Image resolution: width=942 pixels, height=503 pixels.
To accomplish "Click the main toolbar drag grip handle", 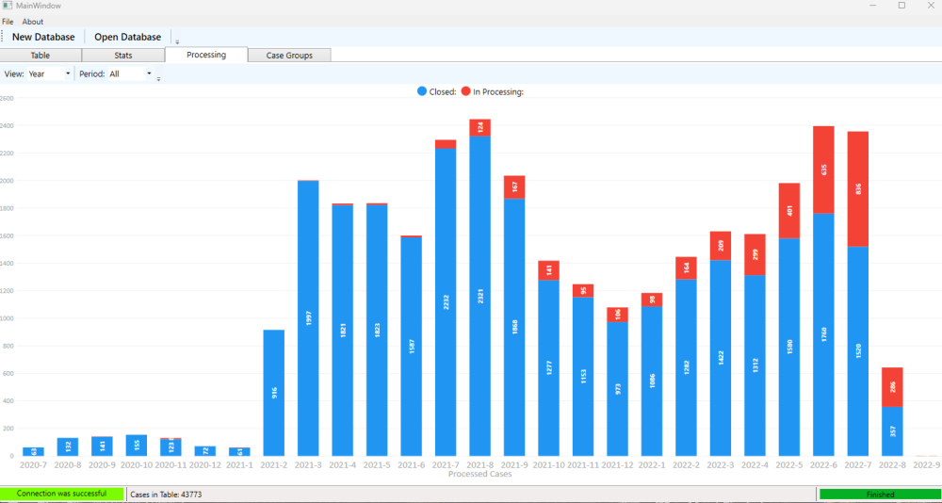I will pos(3,37).
